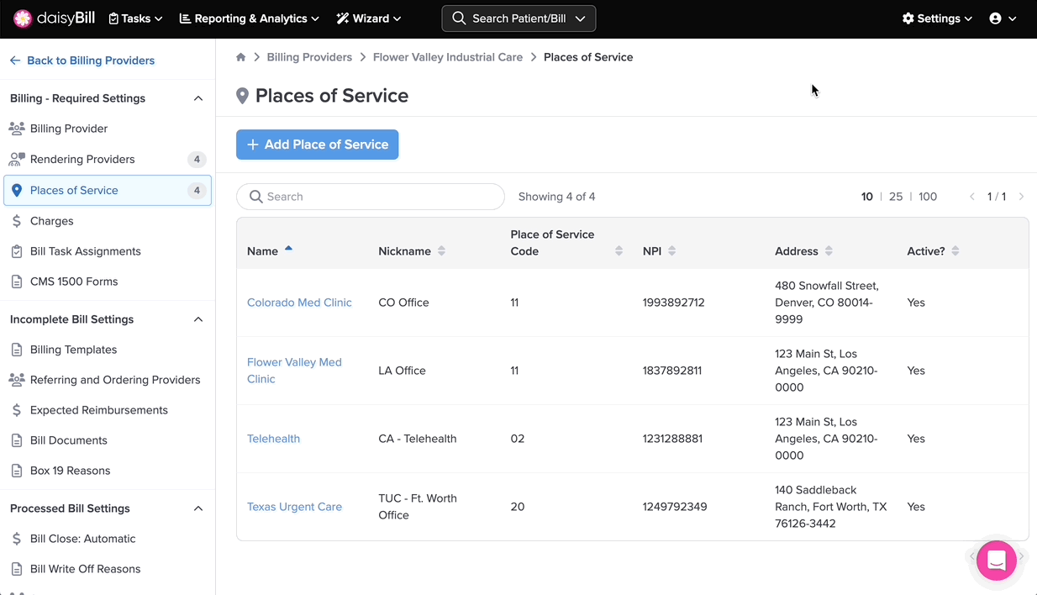Sort table by Address column
This screenshot has width=1037, height=595.
(x=803, y=251)
